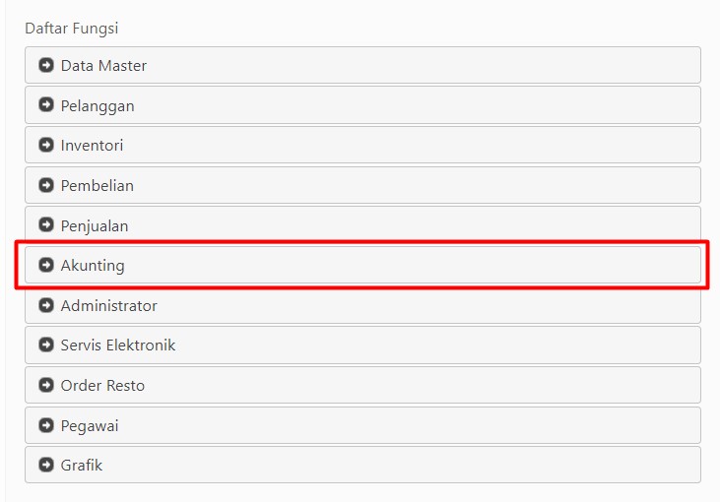The image size is (720, 502).
Task: Expand the Pelanggan function list
Action: [x=362, y=105]
